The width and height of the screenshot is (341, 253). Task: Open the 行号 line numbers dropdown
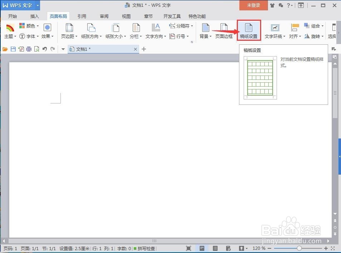(179, 37)
